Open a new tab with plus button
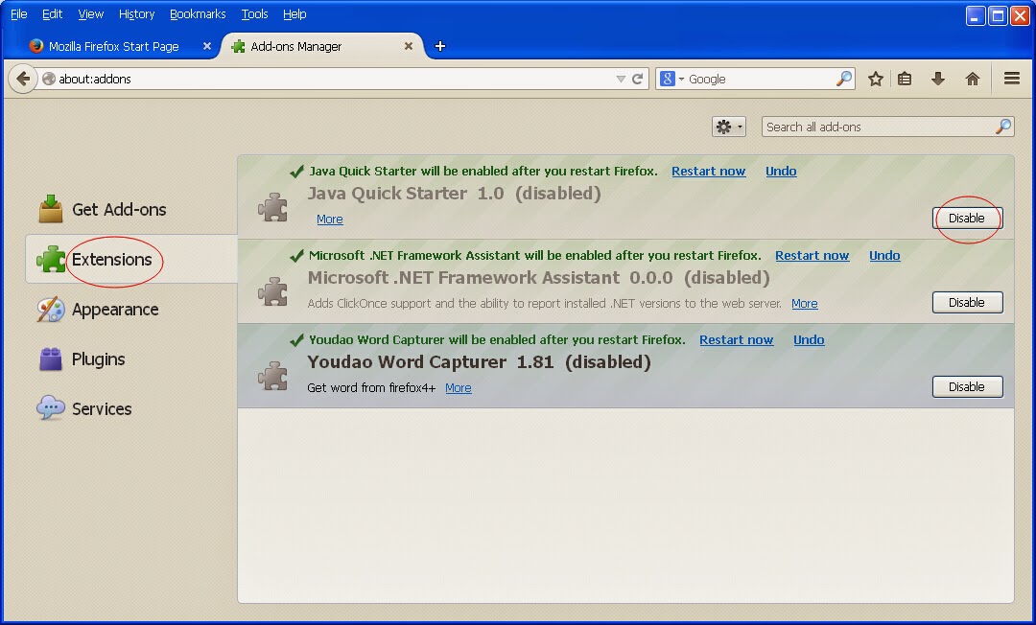This screenshot has height=625, width=1036. (x=440, y=46)
